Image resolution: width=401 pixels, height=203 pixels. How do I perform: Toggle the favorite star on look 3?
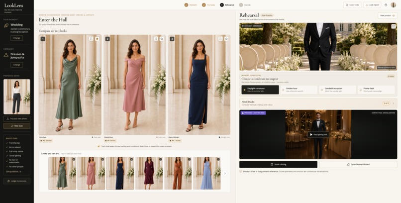226,39
